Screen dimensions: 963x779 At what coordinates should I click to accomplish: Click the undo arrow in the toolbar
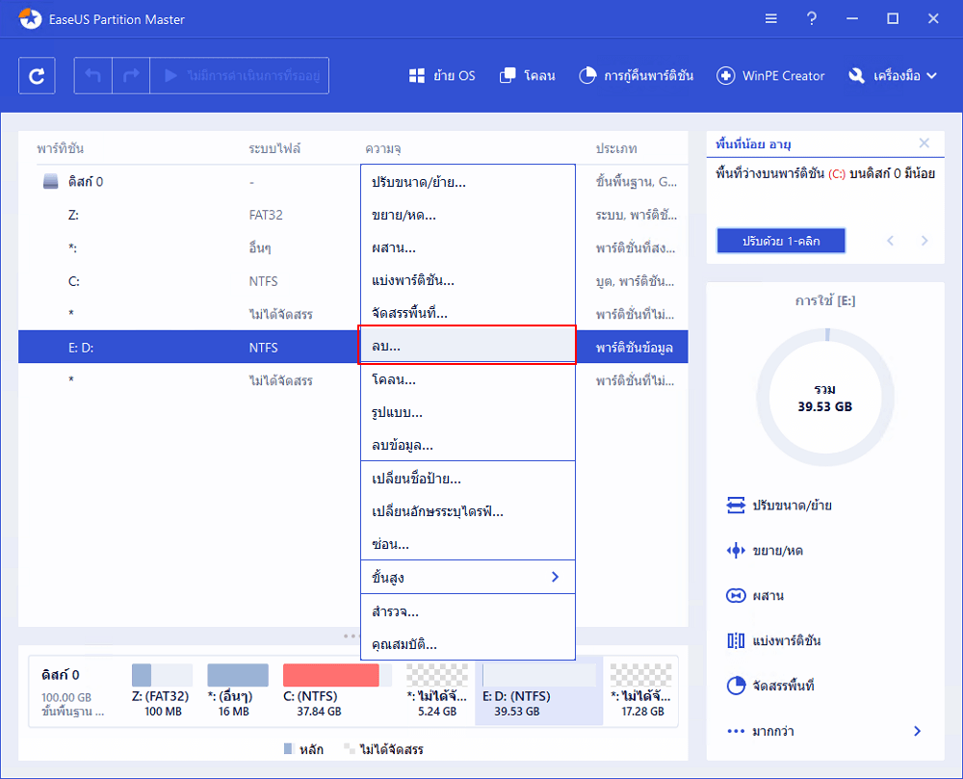coord(92,75)
